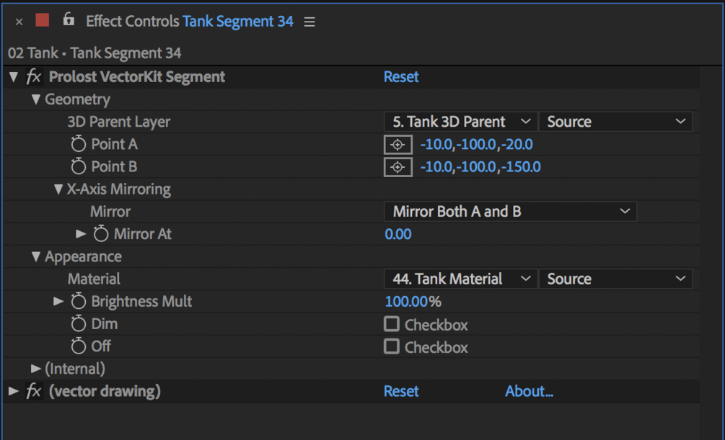Enable the Off checkbox
This screenshot has height=440, width=725.
pos(392,346)
